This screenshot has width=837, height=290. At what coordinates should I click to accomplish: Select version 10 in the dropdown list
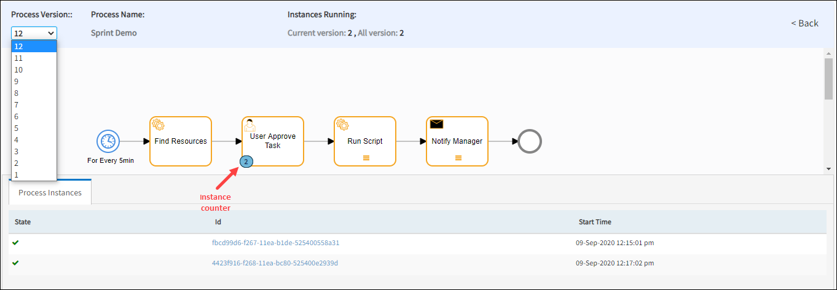(x=34, y=69)
